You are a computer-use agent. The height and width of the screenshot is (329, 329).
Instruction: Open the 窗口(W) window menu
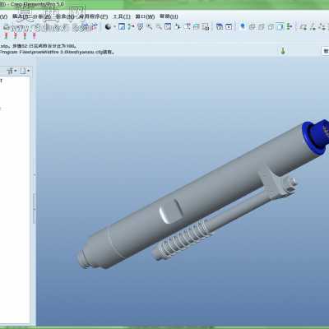coord(145,16)
